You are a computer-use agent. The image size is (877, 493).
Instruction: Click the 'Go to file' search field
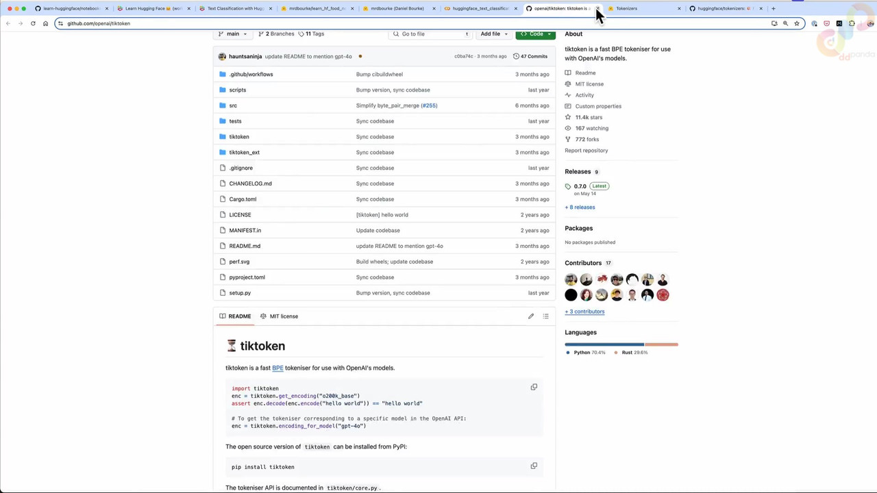coord(430,34)
